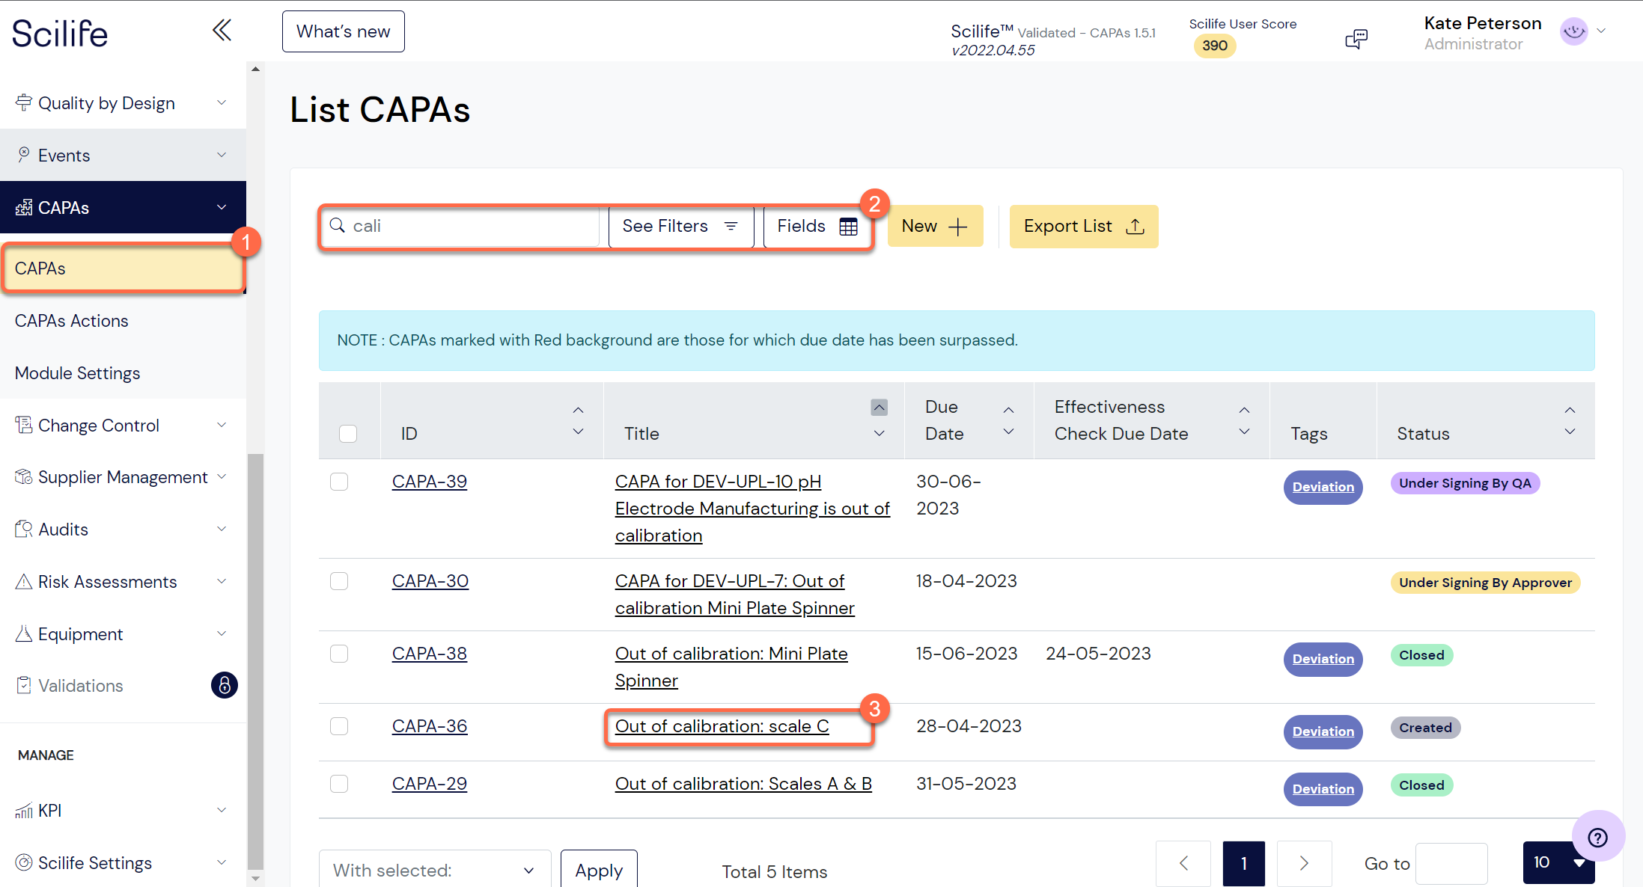Click the Equipment flask icon
The image size is (1643, 887).
[x=24, y=633]
